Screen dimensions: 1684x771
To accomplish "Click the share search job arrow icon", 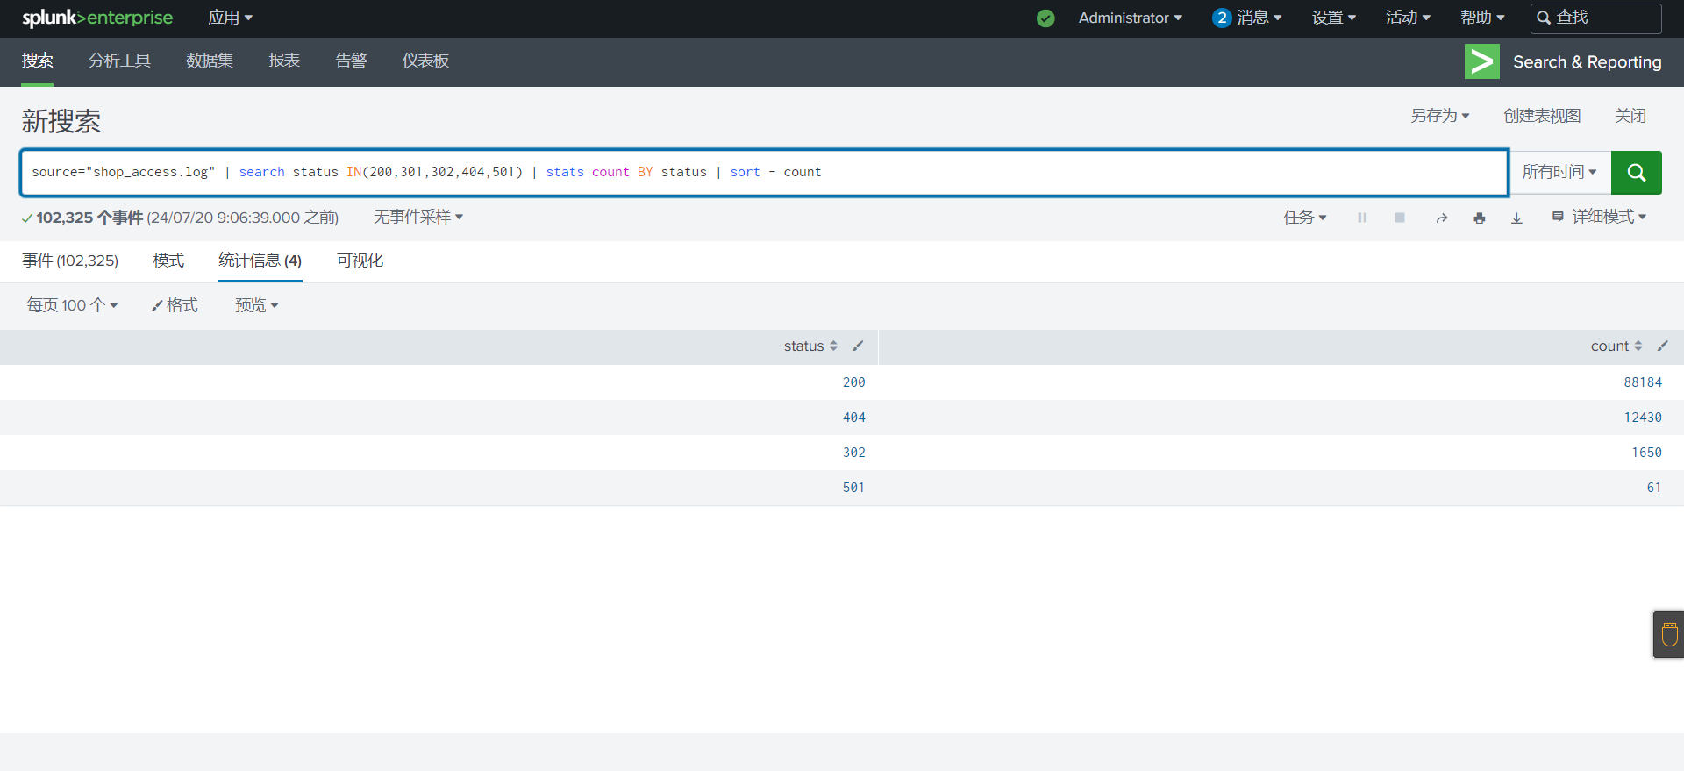I will pos(1441,218).
